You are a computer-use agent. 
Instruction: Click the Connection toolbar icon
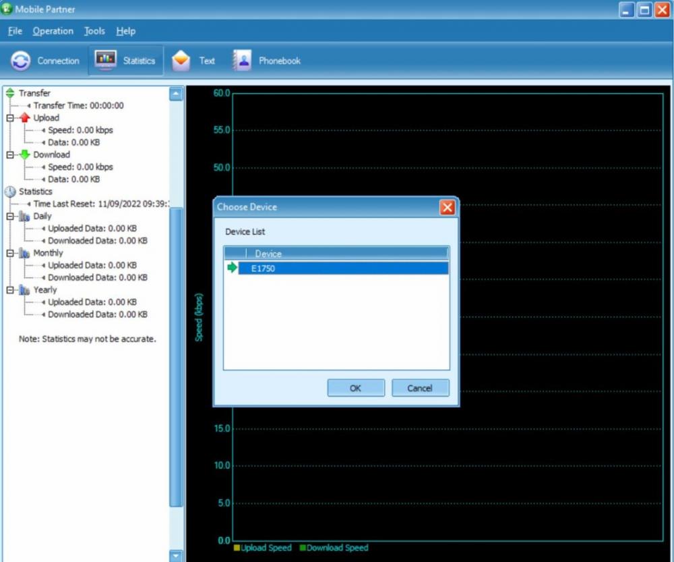21,61
